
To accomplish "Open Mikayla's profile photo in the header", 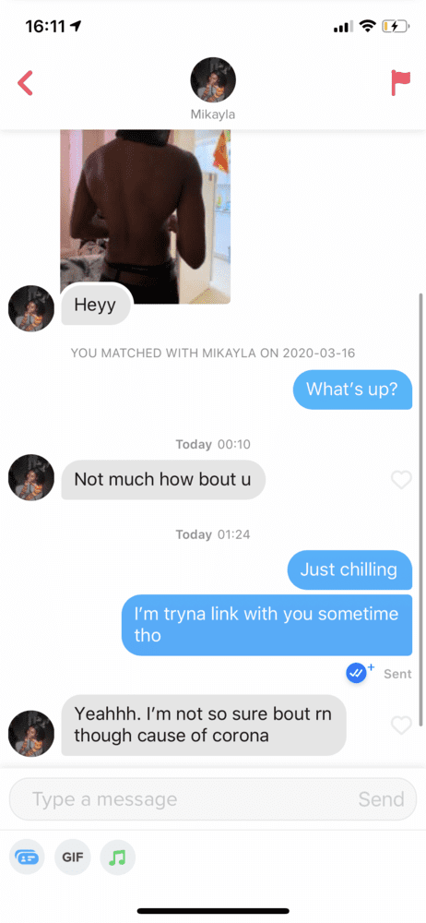I will (x=213, y=80).
